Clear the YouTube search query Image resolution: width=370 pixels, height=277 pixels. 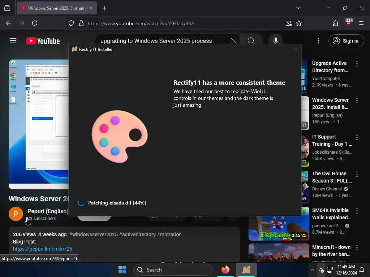pos(234,41)
